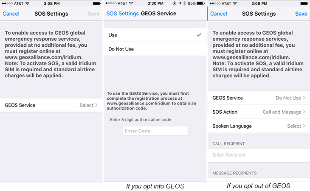Tap the blue Save button on the right screen

coord(301,14)
